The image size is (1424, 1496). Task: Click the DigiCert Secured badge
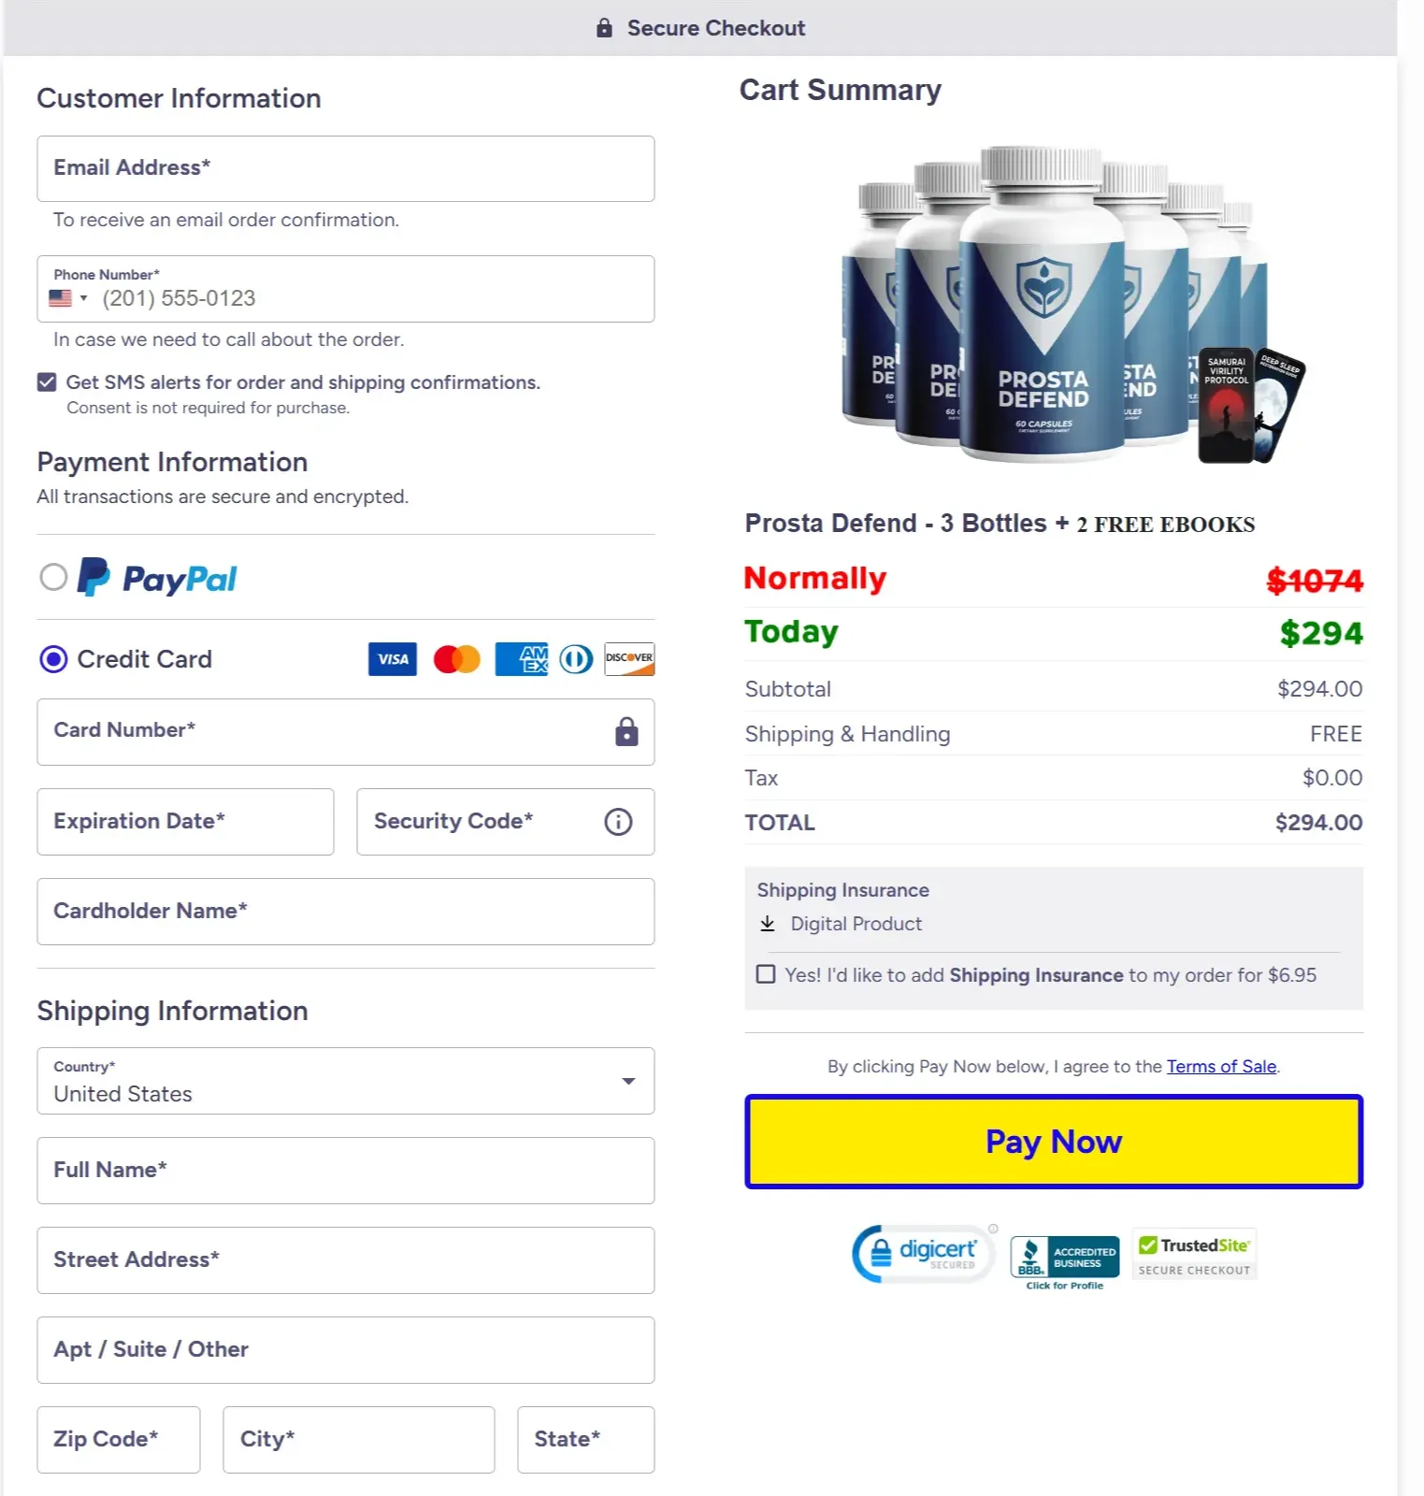[924, 1254]
